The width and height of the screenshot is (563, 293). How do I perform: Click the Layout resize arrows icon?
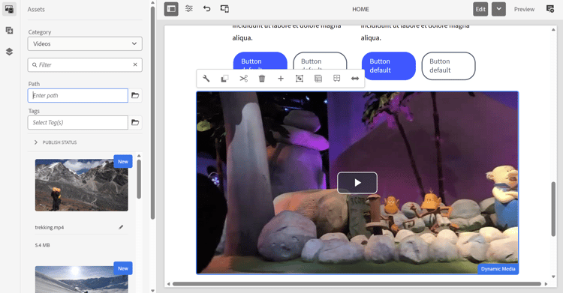[x=355, y=79]
